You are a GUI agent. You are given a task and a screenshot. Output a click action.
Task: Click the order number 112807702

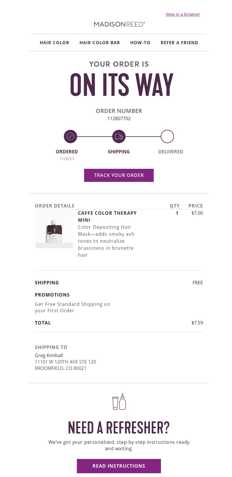(x=119, y=118)
